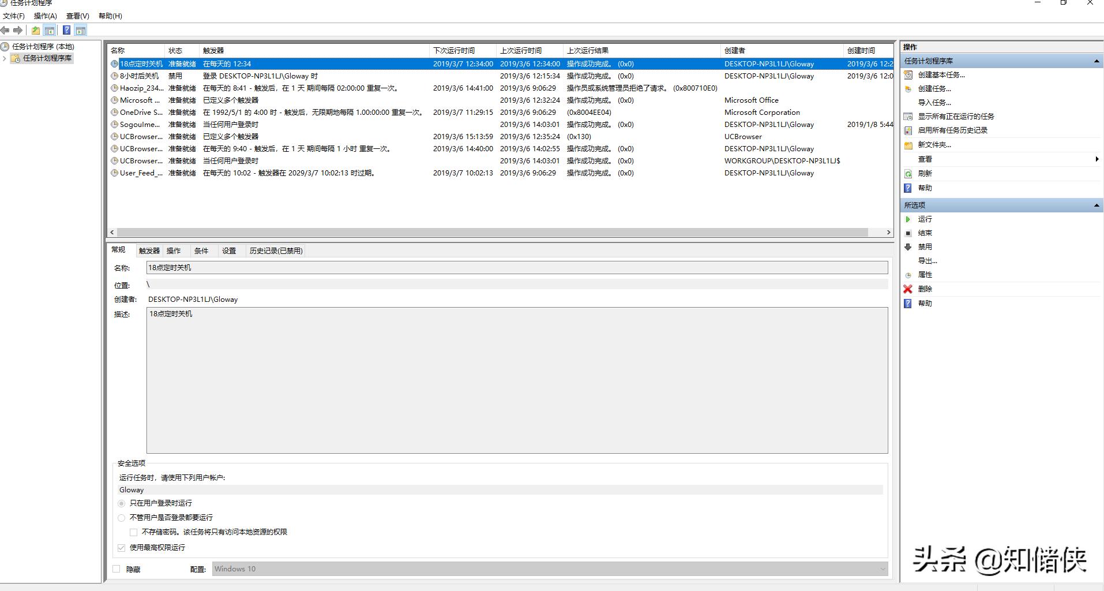The image size is (1104, 591).
Task: Click Import Task (导入任务...) link
Action: tap(934, 103)
